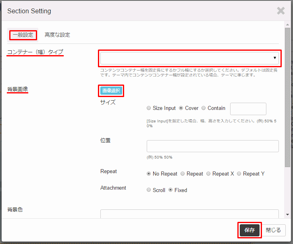
Task: Click the vertical scrollbar thumb
Action: point(287,97)
